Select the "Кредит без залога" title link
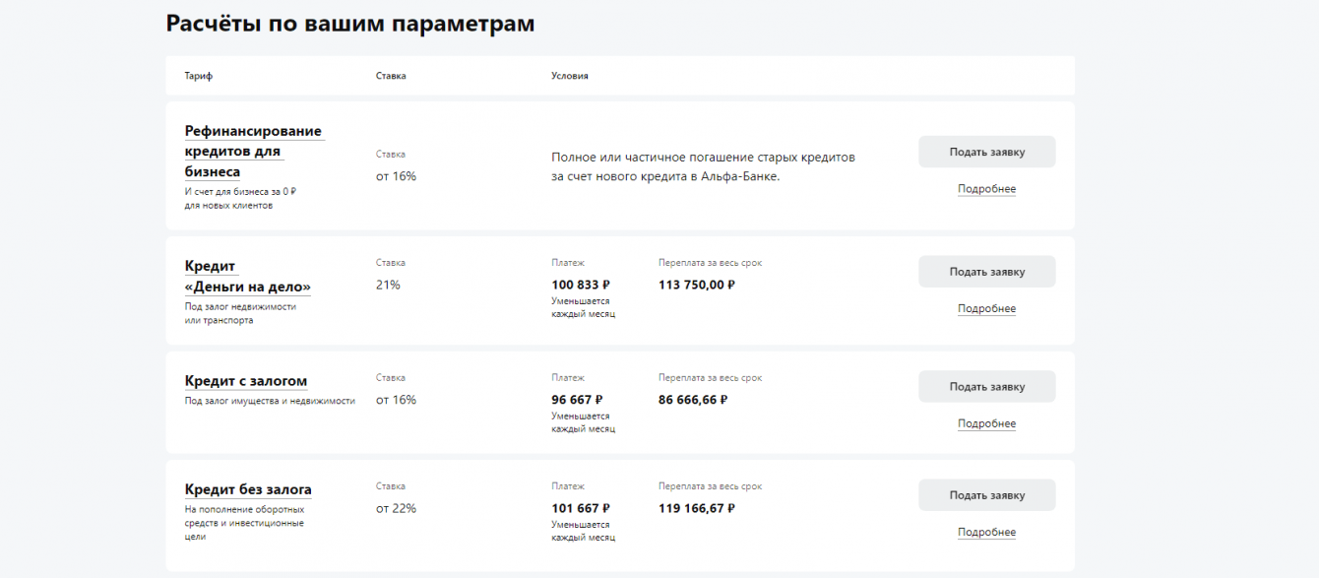 [x=248, y=489]
